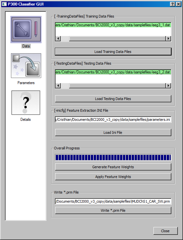
Task: Click the title bar help question button
Action: pos(172,4)
